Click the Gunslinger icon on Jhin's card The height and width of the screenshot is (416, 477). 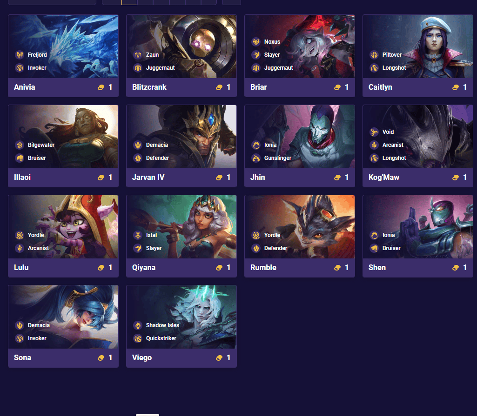tap(256, 158)
